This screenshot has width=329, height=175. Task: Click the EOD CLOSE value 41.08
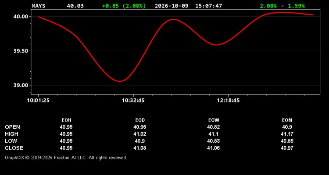[140, 148]
